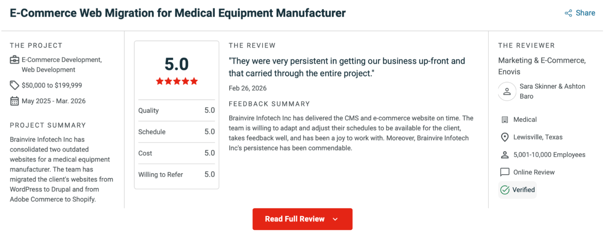Expand the Read Full Review chevron
Viewport: 605px width, 232px height.
[x=335, y=219]
